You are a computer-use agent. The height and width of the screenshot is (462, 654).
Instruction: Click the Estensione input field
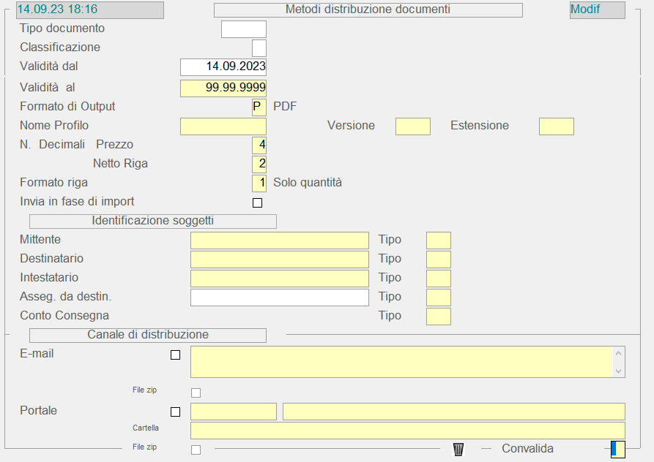click(x=556, y=126)
